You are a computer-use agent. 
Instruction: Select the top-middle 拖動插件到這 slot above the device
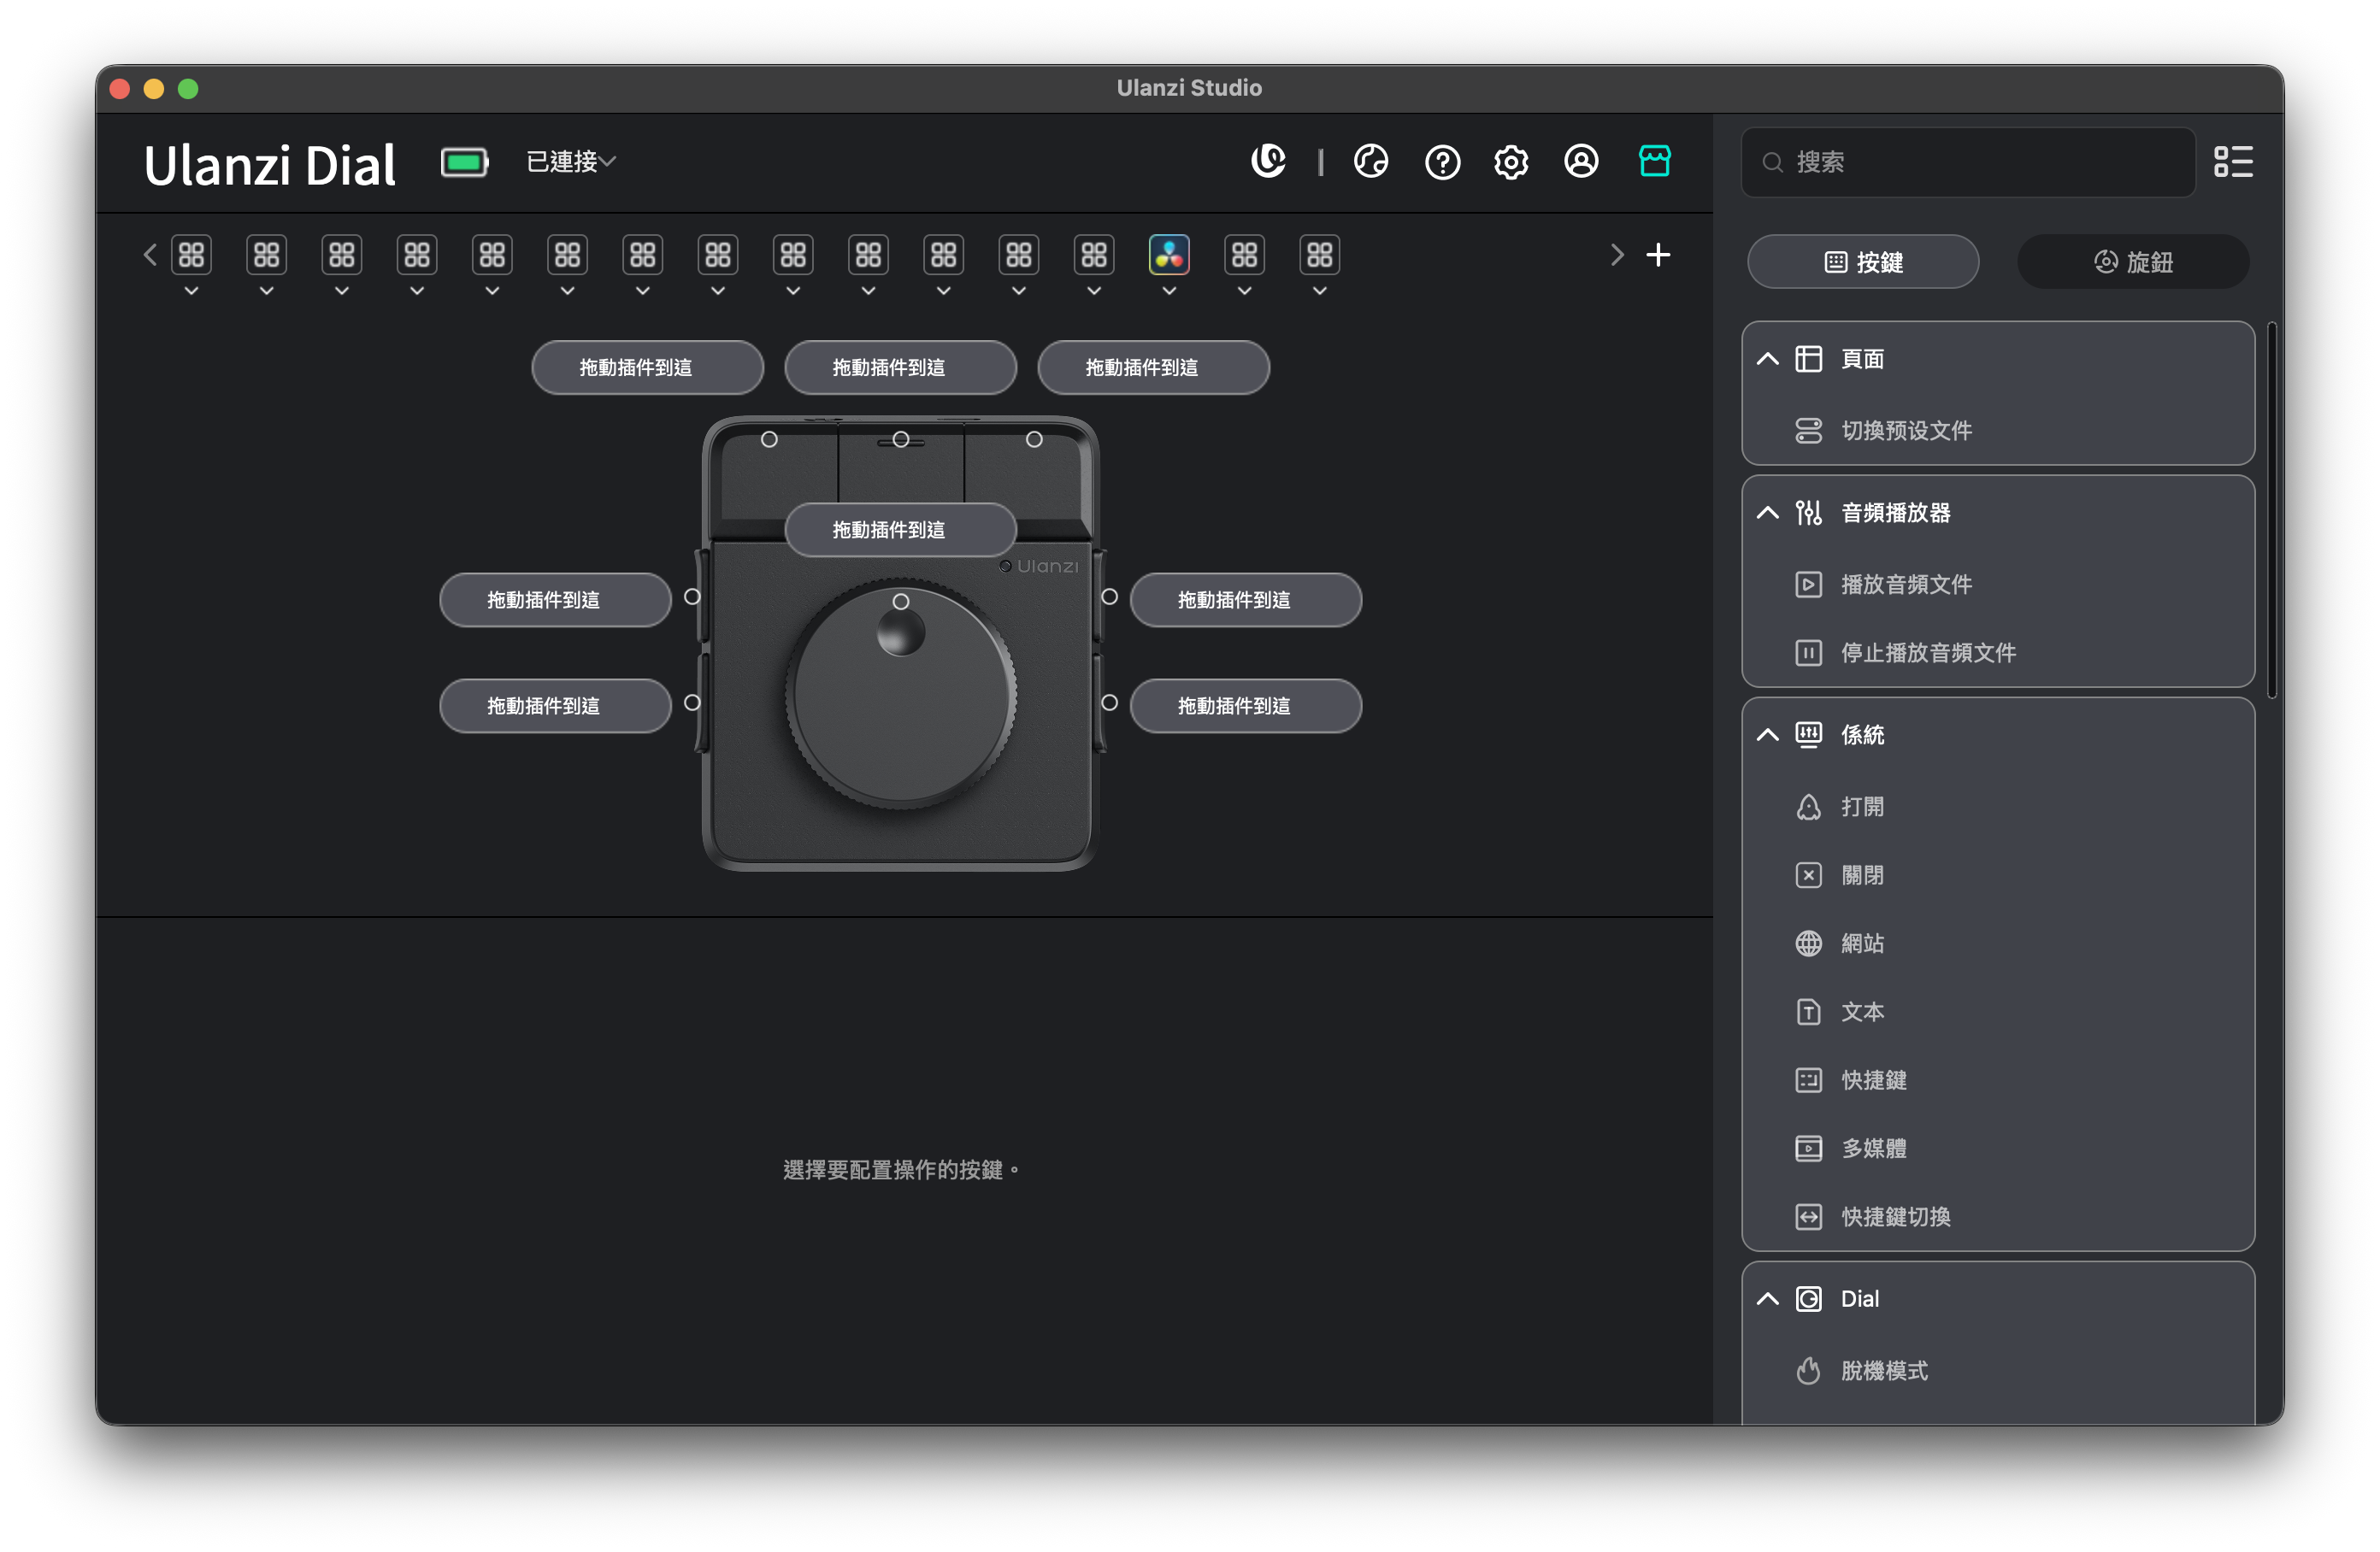pos(900,367)
